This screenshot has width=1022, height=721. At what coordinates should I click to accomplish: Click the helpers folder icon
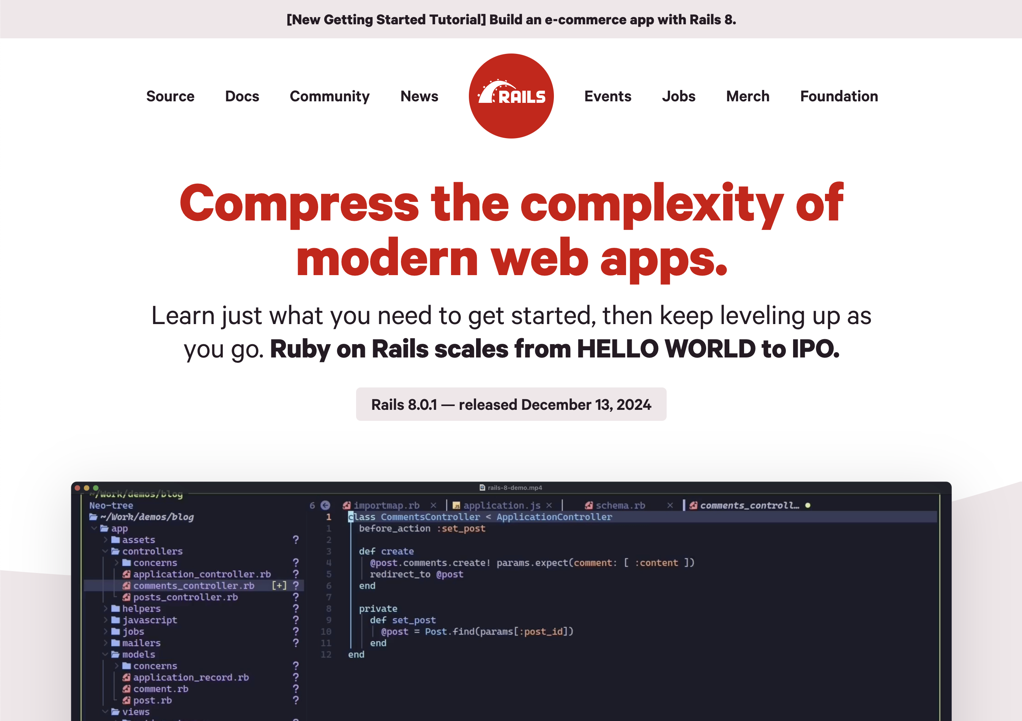point(116,608)
